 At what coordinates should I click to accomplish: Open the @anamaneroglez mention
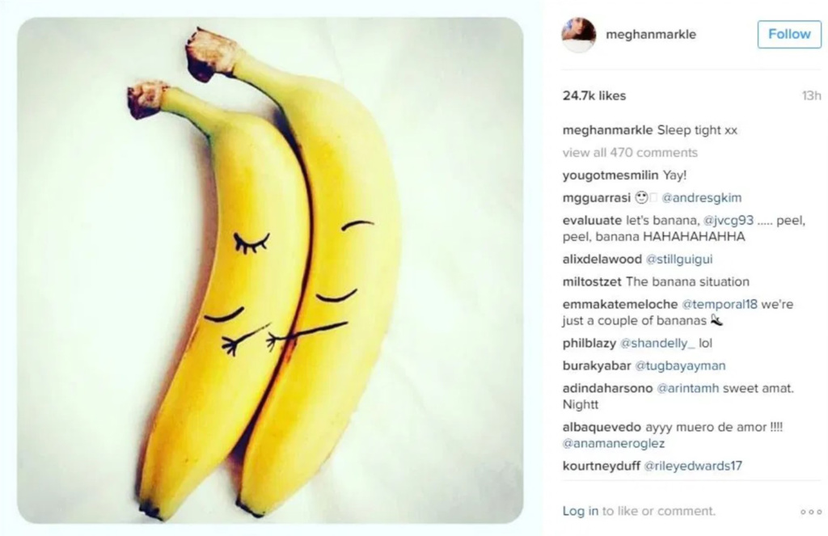click(x=614, y=444)
